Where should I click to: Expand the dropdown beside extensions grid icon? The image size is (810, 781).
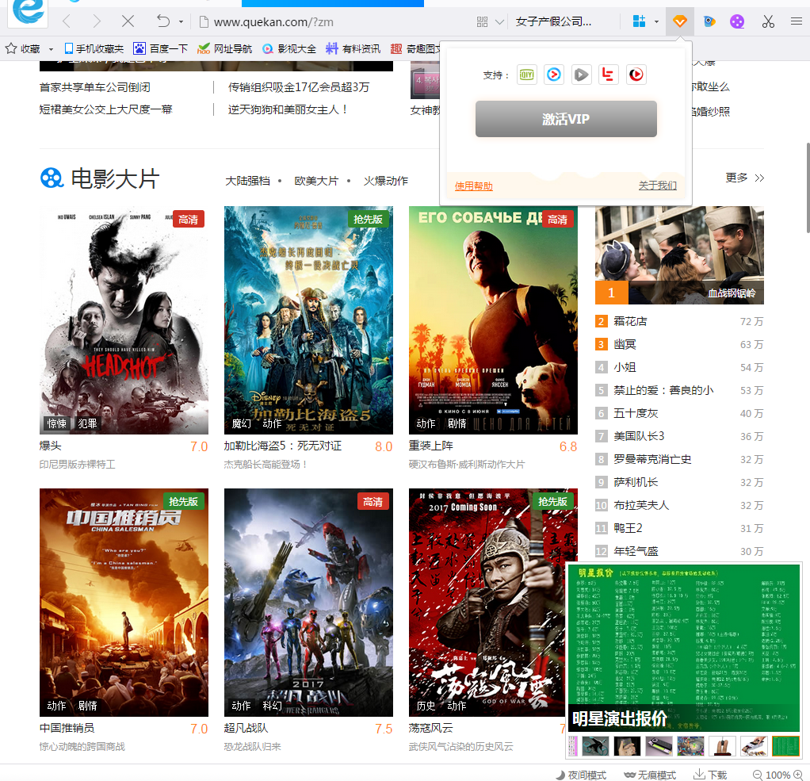coord(656,21)
